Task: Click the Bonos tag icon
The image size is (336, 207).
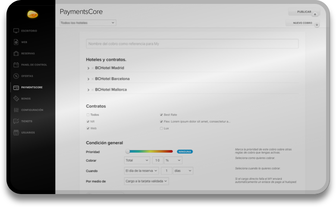Action: (16, 99)
